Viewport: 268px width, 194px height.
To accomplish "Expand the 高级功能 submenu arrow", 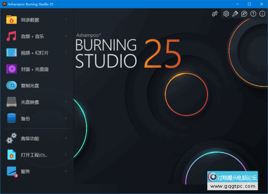I will click(66, 138).
